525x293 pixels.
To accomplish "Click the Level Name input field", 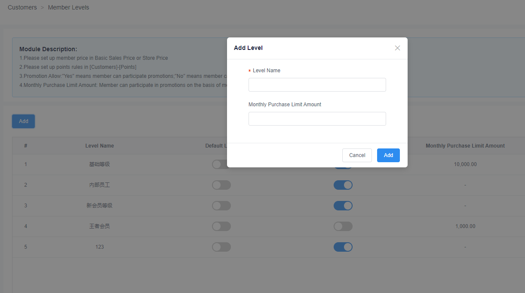I will pyautogui.click(x=317, y=85).
